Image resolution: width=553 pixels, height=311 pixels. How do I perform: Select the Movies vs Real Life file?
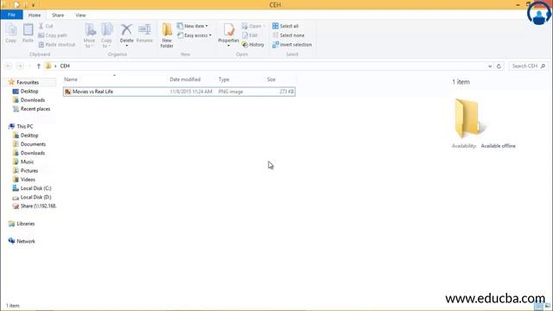pyautogui.click(x=179, y=92)
